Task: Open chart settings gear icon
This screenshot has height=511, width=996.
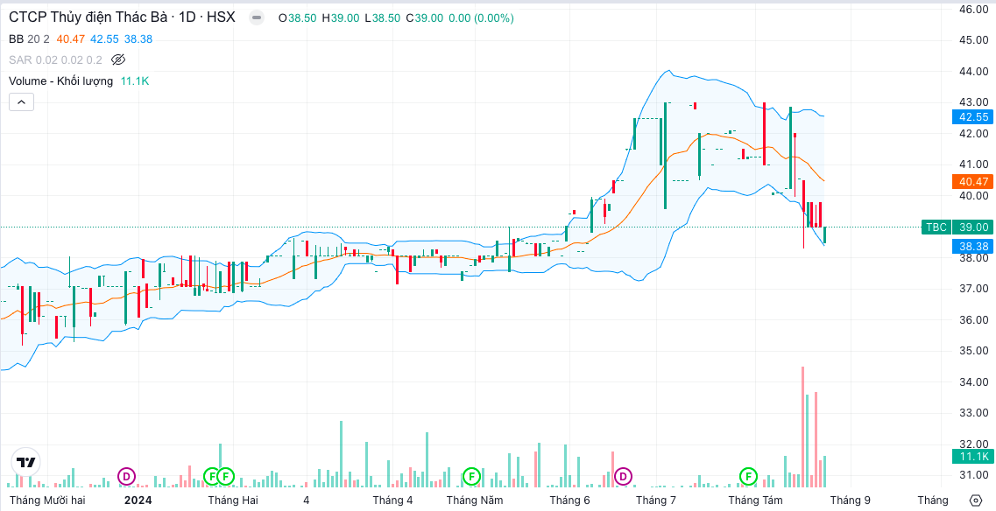Action: point(976,500)
